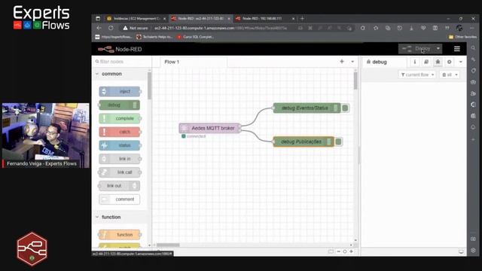Select the link call palette node
This screenshot has width=482, height=271.
click(x=120, y=172)
